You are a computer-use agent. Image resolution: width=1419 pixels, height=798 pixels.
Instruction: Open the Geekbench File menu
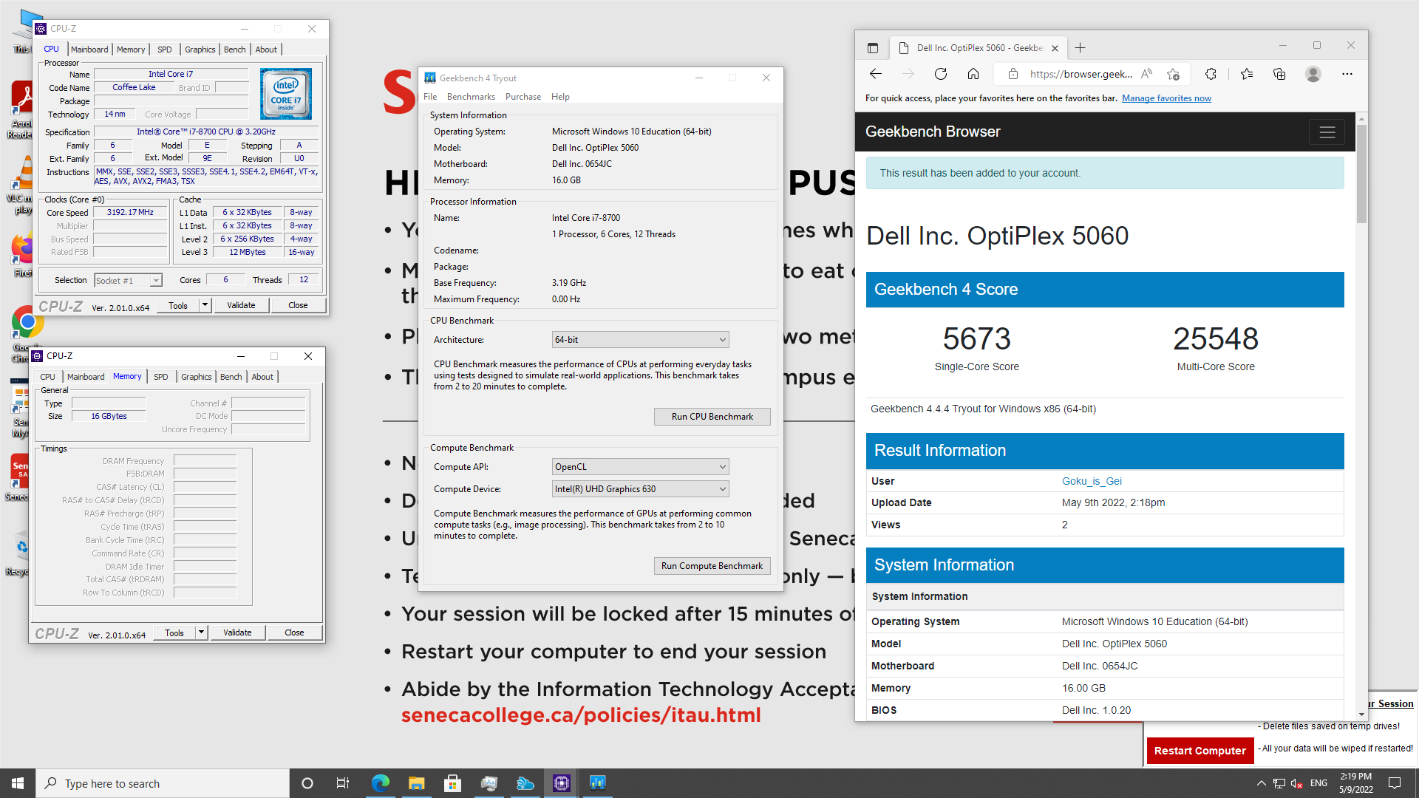430,97
